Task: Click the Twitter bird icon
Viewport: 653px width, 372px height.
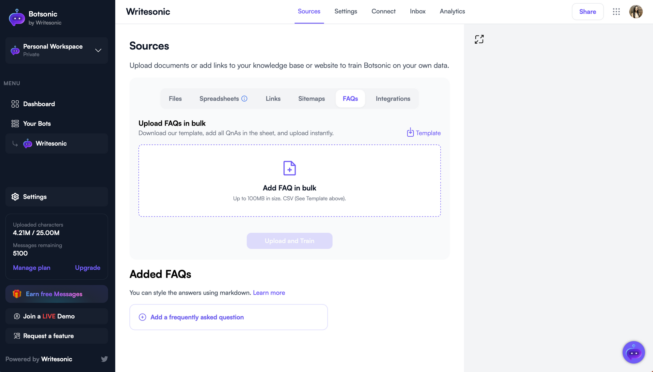Action: click(x=104, y=359)
